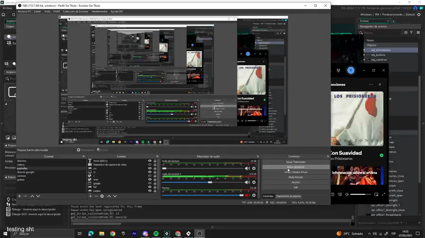Open source properties gear in Fuentes toolbar
Image resolution: width=425 pixels, height=238 pixels.
102,196
